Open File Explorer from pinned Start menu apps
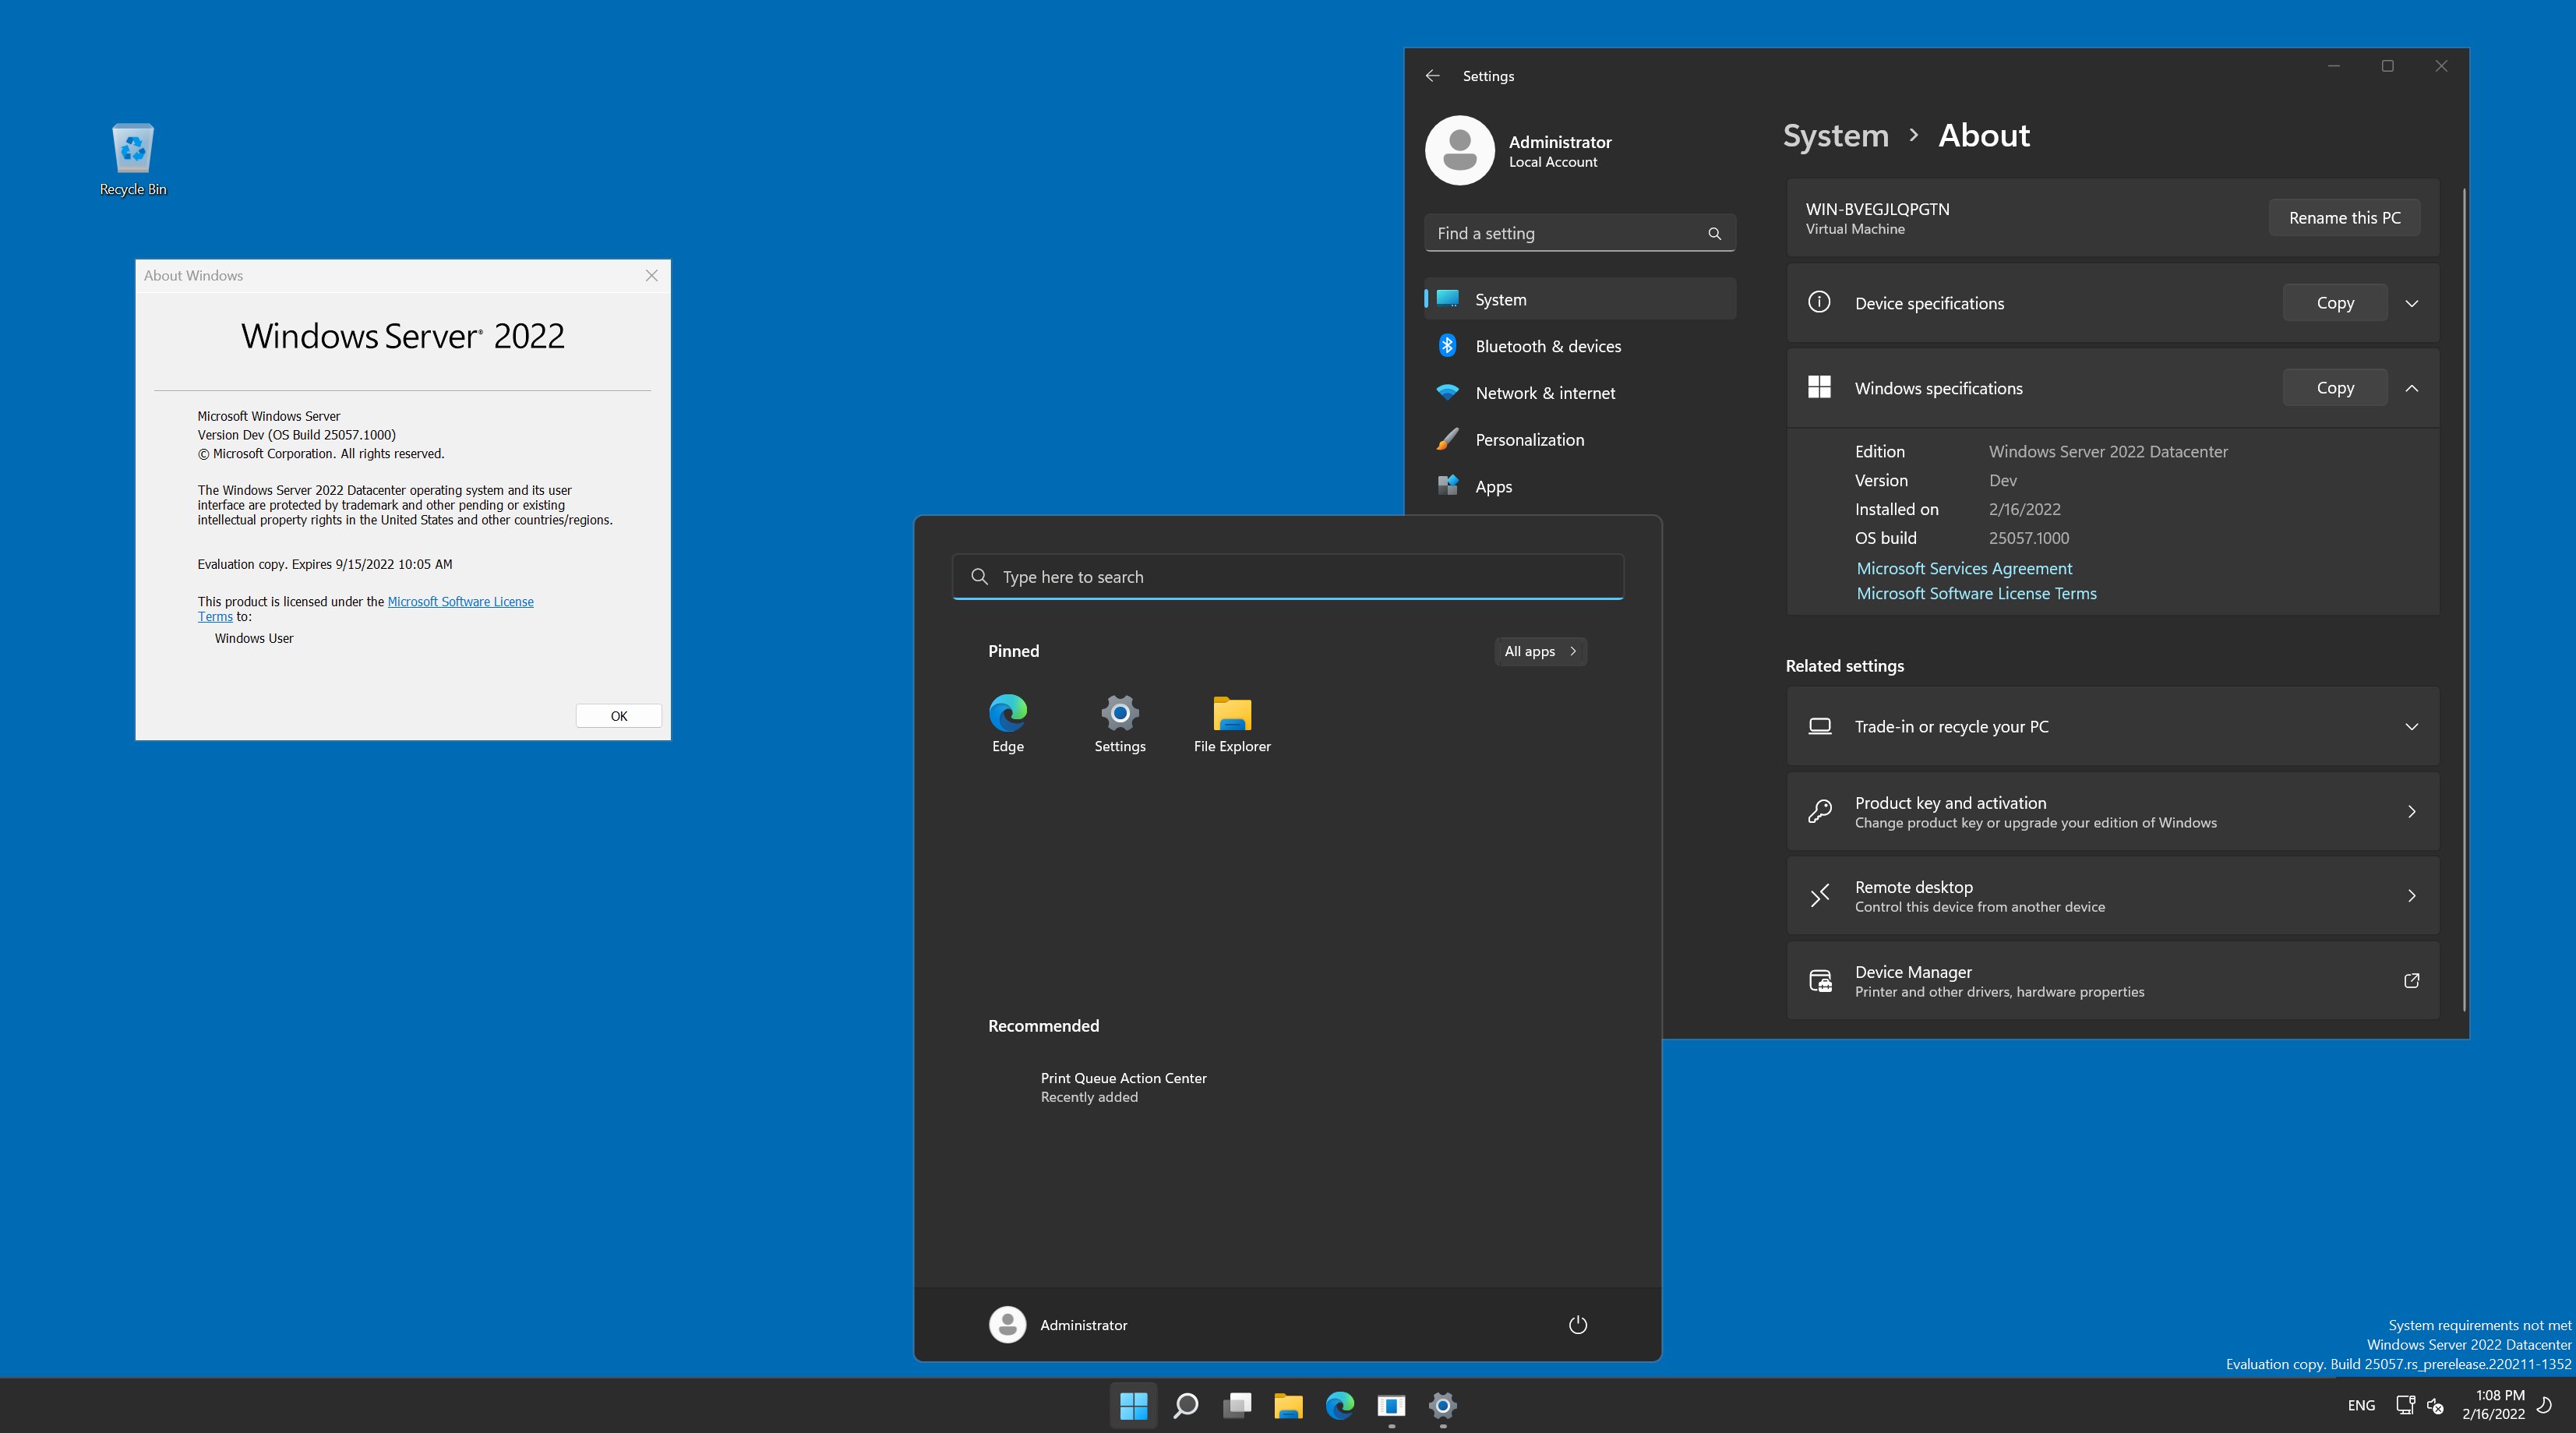The width and height of the screenshot is (2576, 1433). point(1231,715)
